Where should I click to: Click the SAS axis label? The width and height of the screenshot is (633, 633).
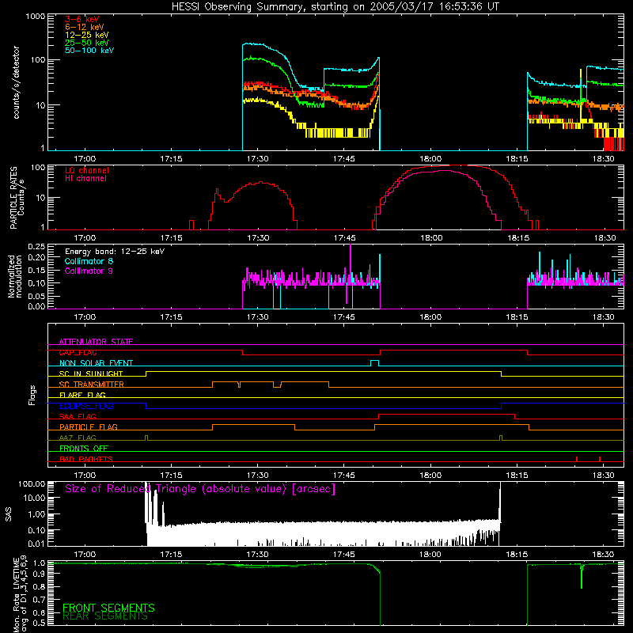9,514
